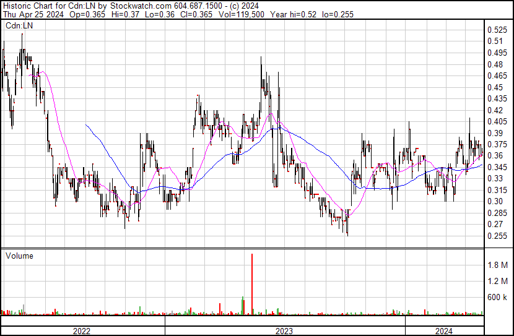Viewport: 514px width, 336px height.
Task: Click the 1.8 M volume axis label
Action: [x=497, y=265]
